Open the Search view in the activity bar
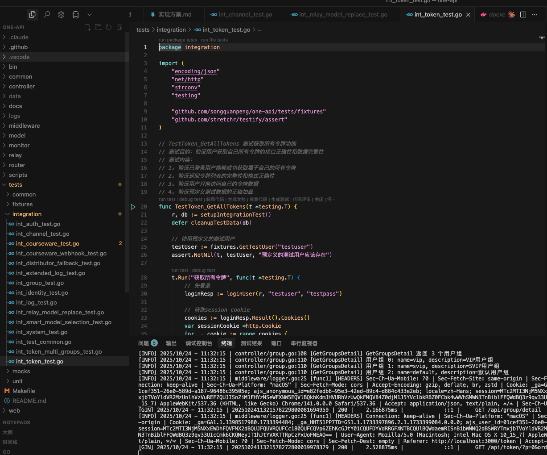The width and height of the screenshot is (547, 455). (x=47, y=15)
